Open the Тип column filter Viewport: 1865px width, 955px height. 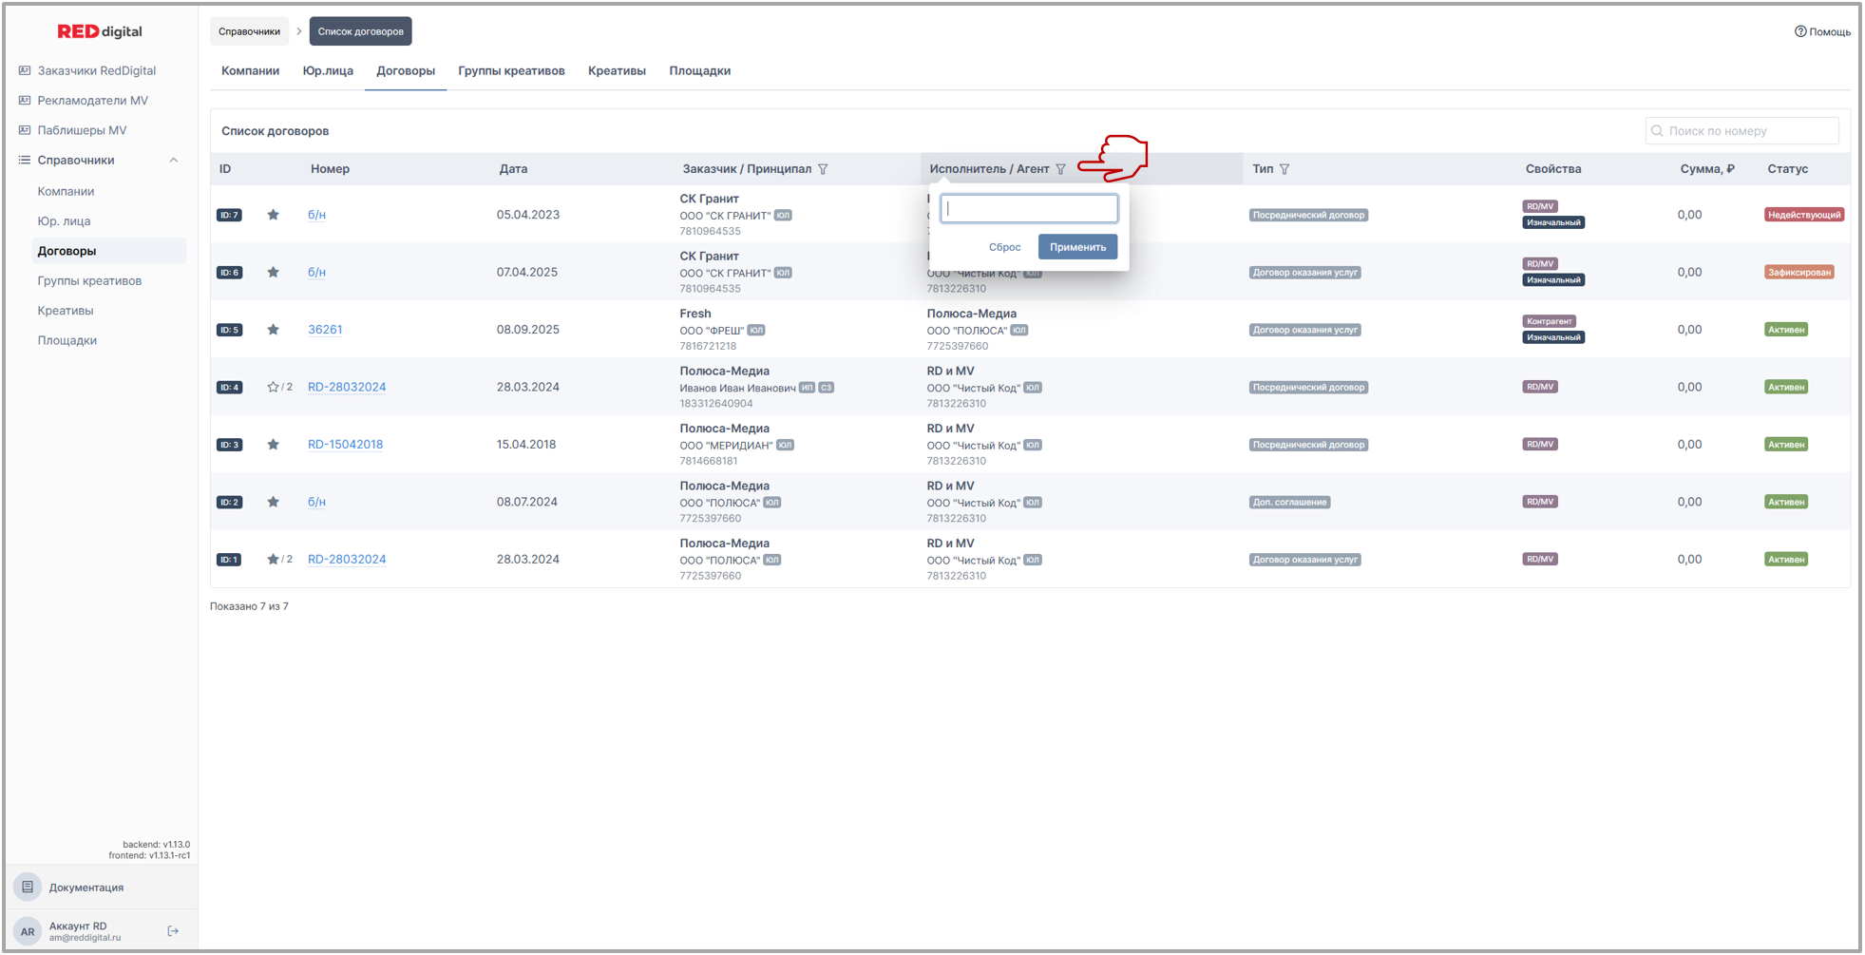[x=1285, y=169]
